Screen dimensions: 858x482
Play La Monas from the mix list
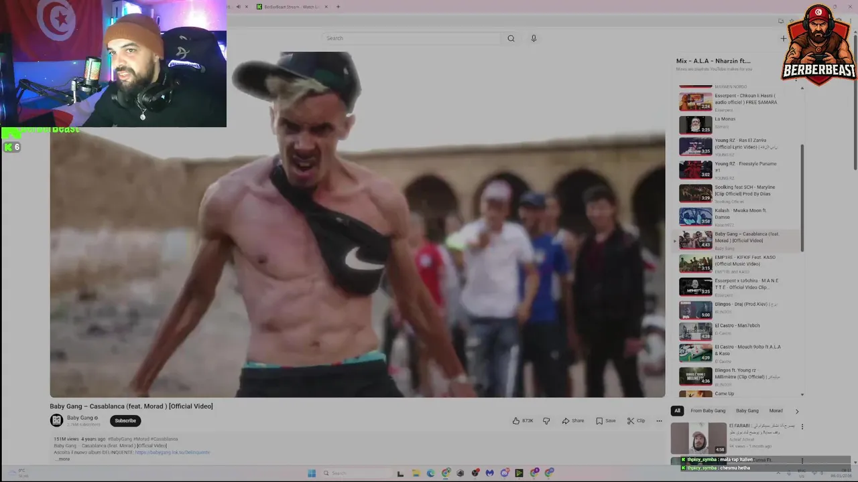click(x=739, y=125)
